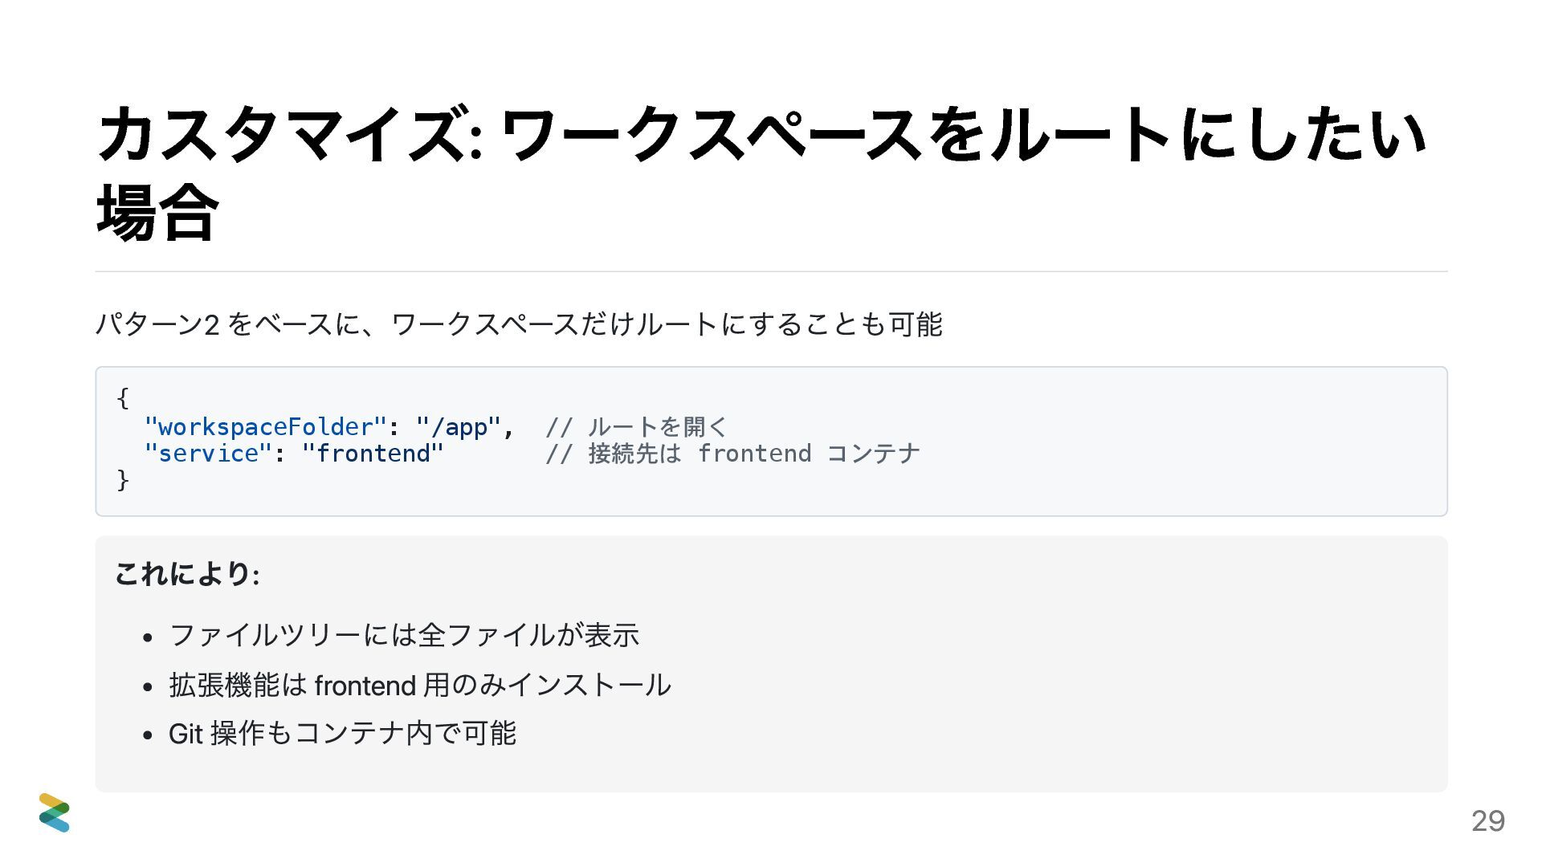This screenshot has height=867, width=1542.
Task: Click the "/app" value in the code
Action: tap(458, 426)
